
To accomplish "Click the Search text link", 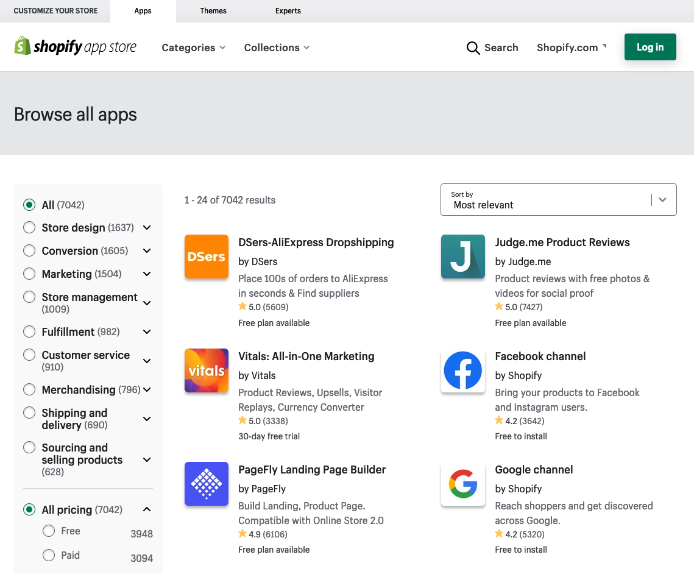I will tap(501, 48).
